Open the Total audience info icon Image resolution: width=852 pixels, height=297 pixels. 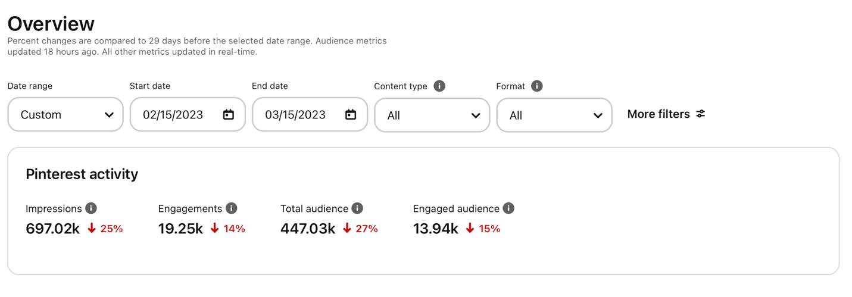357,208
